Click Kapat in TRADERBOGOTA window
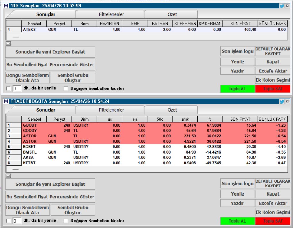 pyautogui.click(x=273, y=194)
